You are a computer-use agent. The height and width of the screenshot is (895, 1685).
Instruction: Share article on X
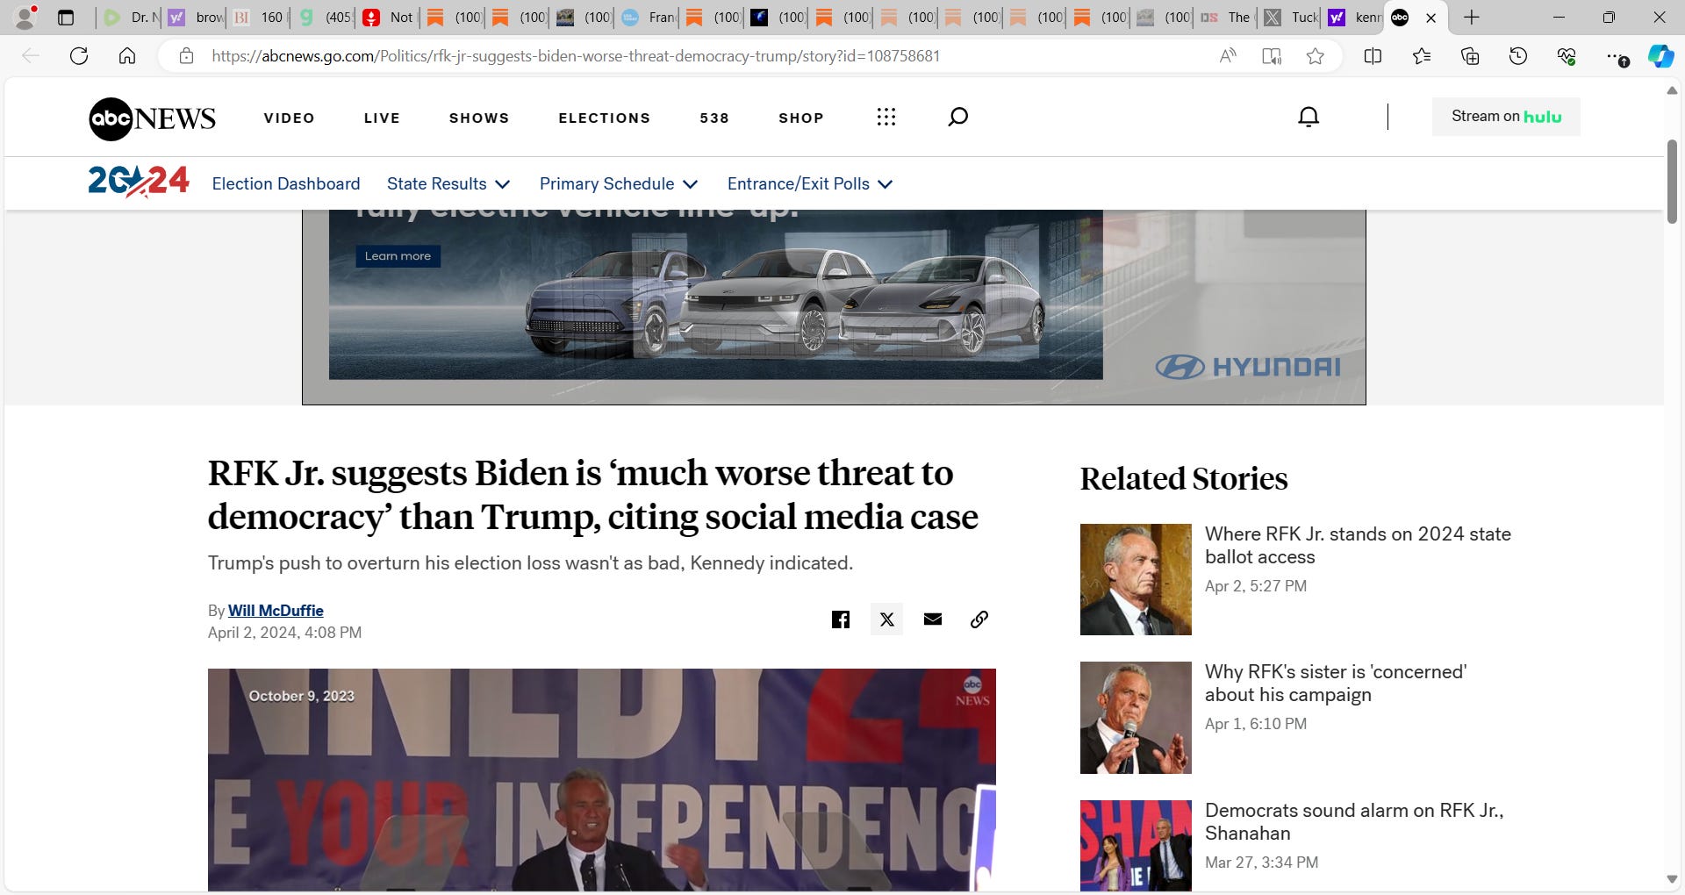(887, 619)
